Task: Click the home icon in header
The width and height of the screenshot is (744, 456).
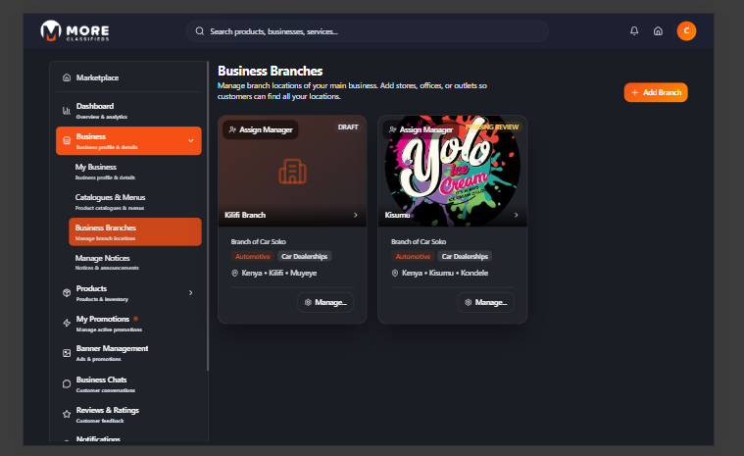Action: click(x=658, y=31)
